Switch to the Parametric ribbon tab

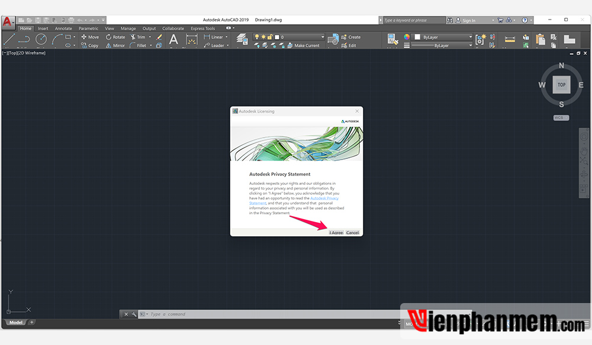[88, 28]
